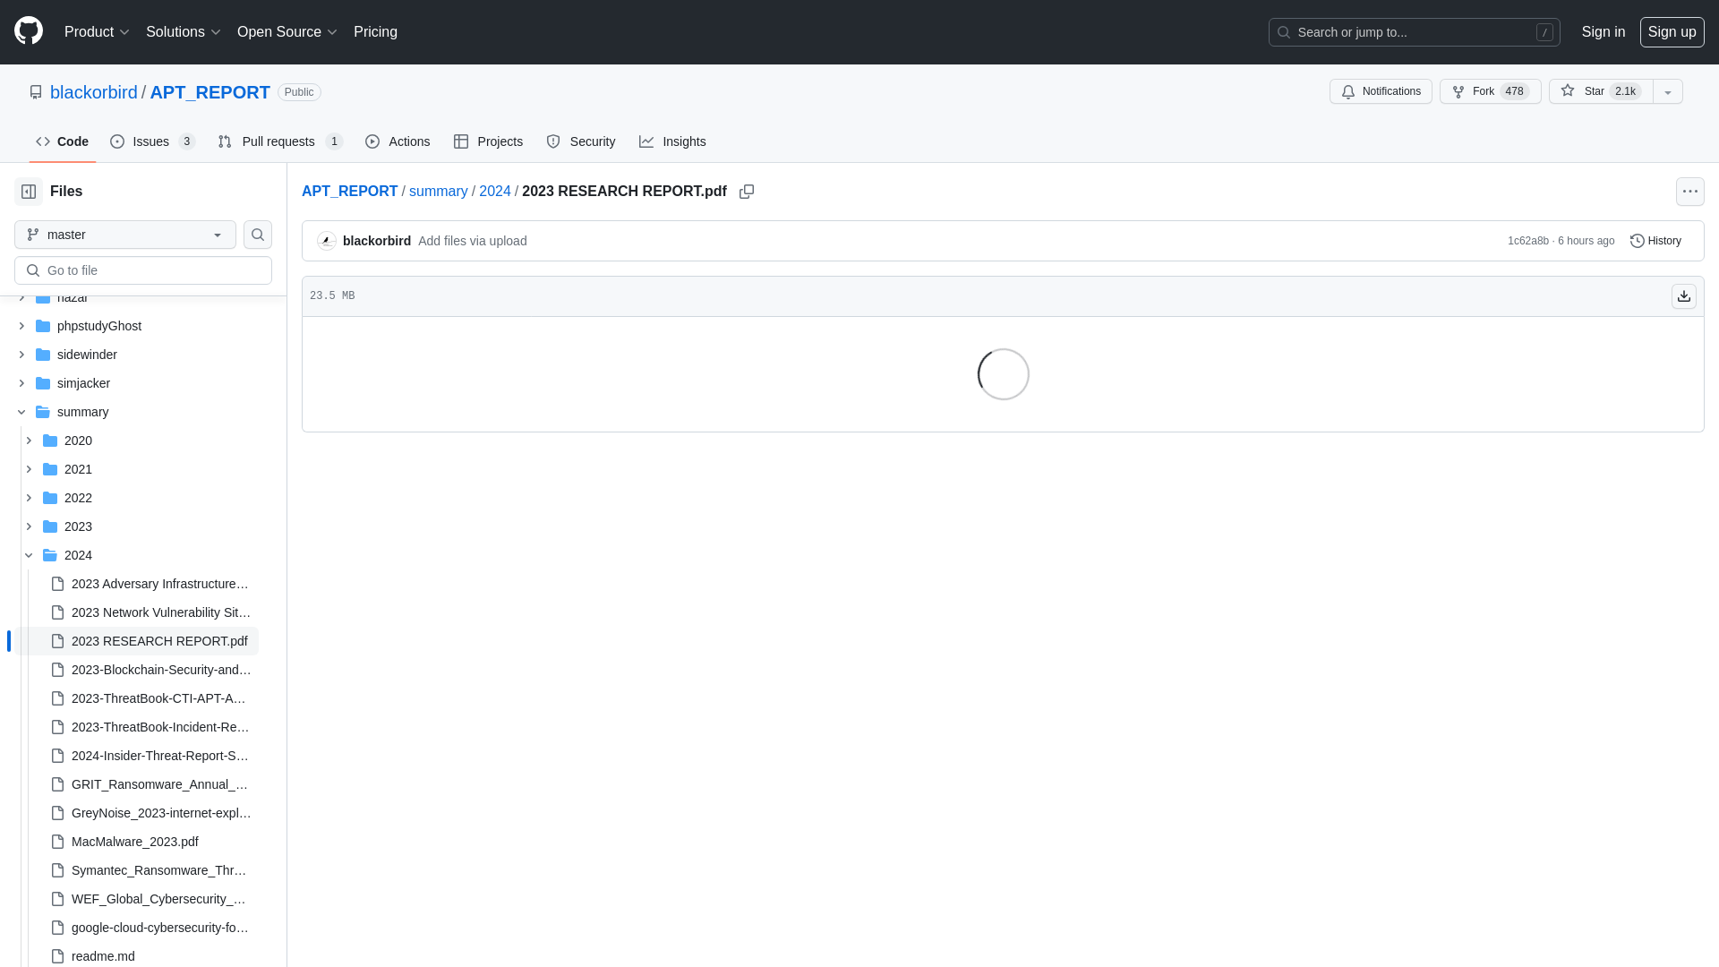1719x967 pixels.
Task: Click the blackorbird repository link
Action: pos(93,91)
